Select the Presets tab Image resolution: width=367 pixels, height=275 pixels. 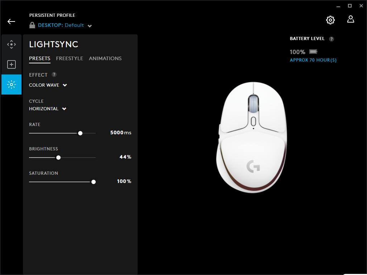pos(39,58)
